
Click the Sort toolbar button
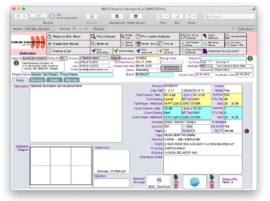[x=177, y=16]
